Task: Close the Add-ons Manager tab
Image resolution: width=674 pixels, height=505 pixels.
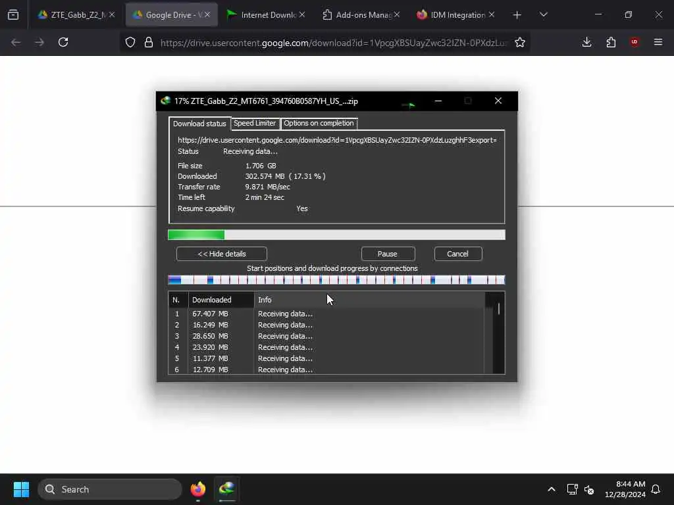Action: 397,15
